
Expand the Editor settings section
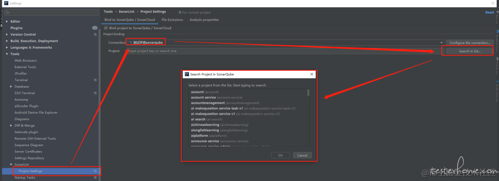coord(7,22)
